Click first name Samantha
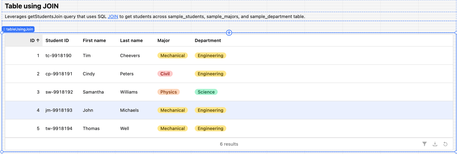 coord(93,92)
